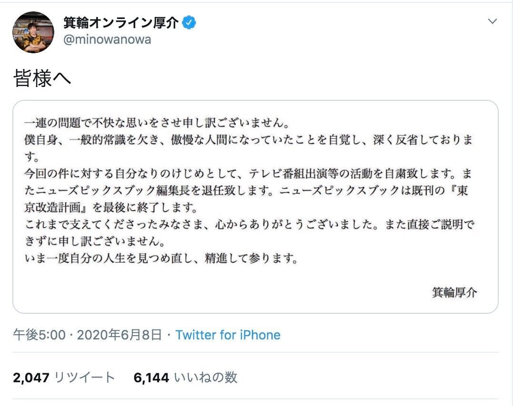The width and height of the screenshot is (513, 406).
Task: Click the 2,047 retweet count
Action: pyautogui.click(x=31, y=378)
